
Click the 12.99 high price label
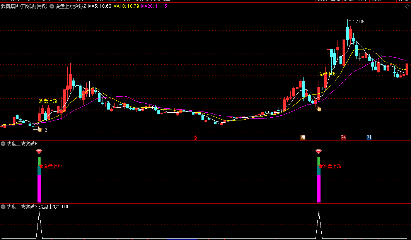coord(358,22)
